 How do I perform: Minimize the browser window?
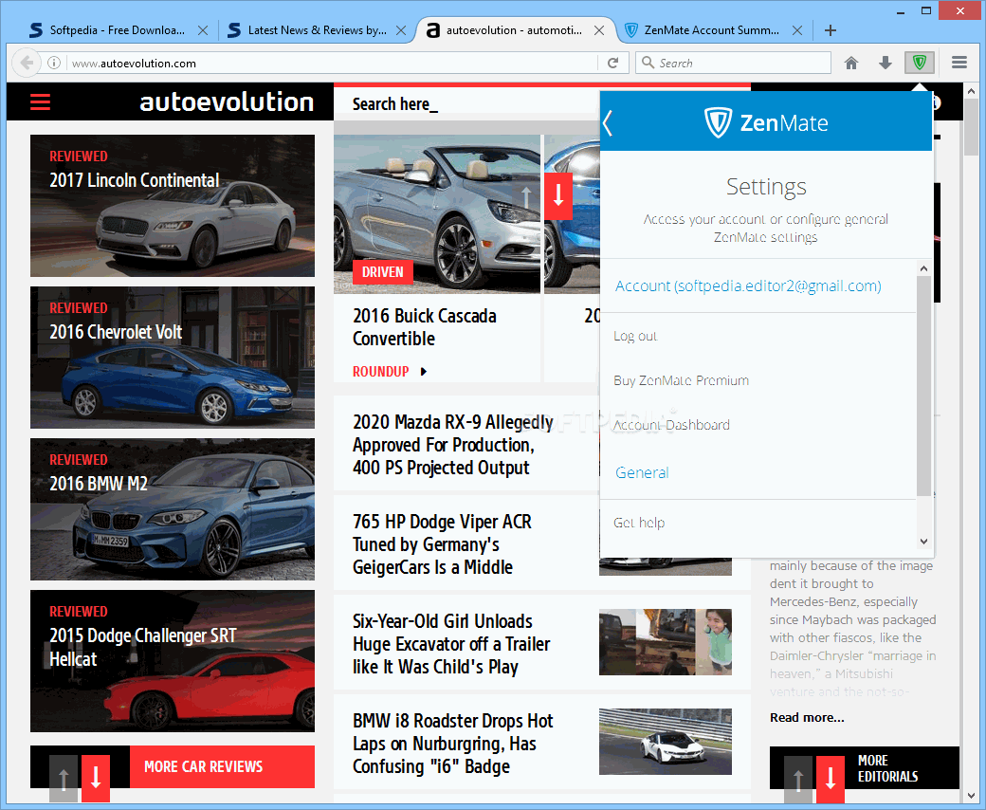(900, 10)
